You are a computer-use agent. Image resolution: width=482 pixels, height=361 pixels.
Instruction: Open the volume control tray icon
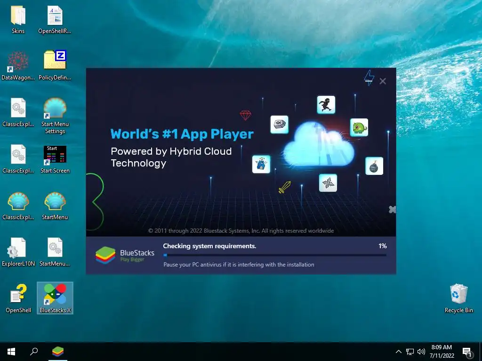coord(421,352)
